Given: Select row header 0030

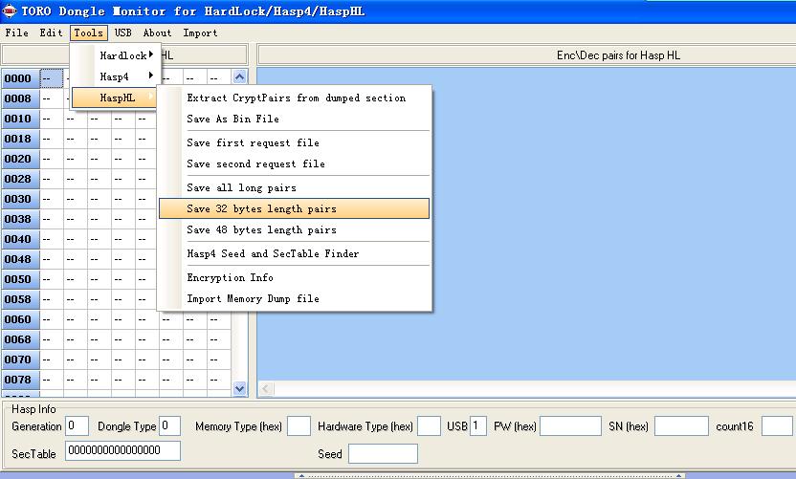Looking at the screenshot, I should click(x=20, y=199).
